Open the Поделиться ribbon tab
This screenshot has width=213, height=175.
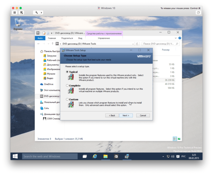[x=67, y=38]
